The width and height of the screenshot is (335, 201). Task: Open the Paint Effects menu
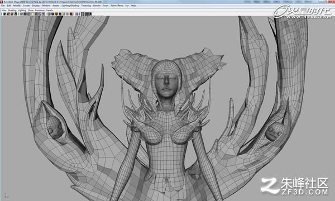pos(117,6)
